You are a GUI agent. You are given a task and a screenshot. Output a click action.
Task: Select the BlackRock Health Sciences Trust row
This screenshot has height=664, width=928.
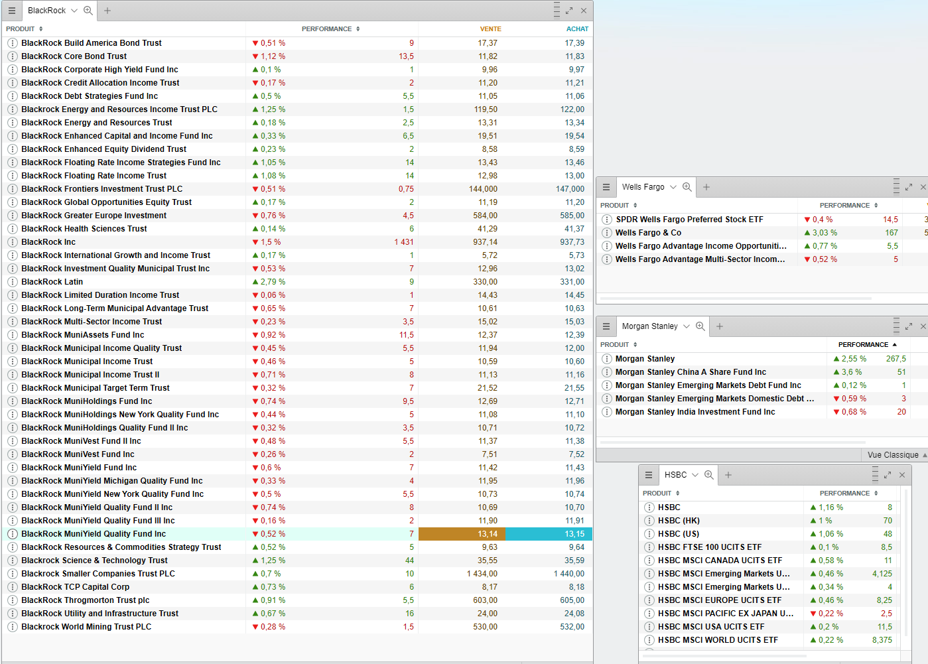(x=297, y=229)
